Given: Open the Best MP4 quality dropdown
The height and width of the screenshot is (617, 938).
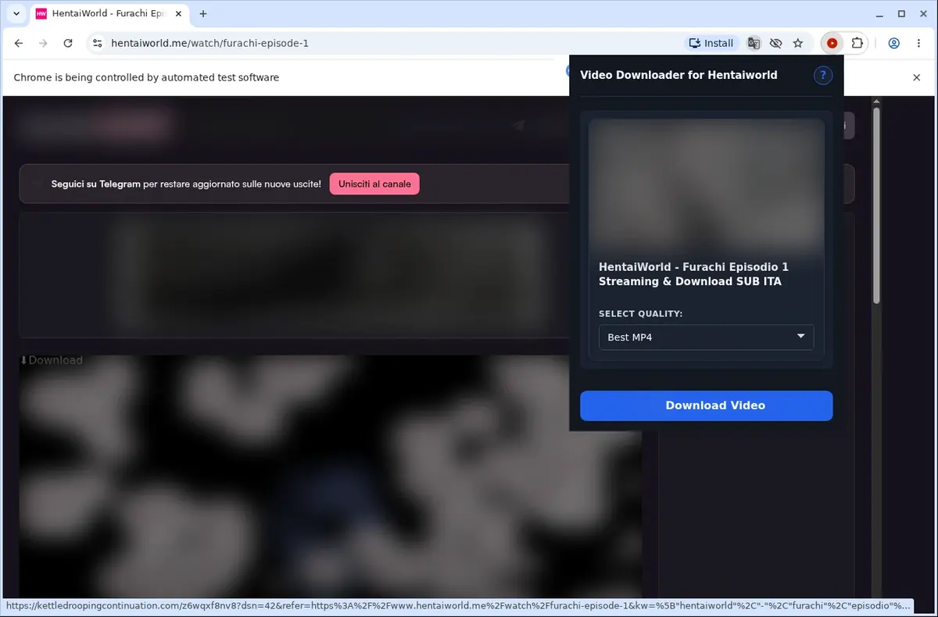Looking at the screenshot, I should pos(707,337).
